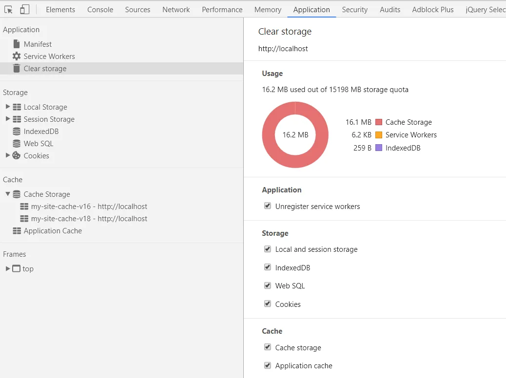The image size is (506, 378).
Task: Click the Application Cache grid icon
Action: point(17,230)
